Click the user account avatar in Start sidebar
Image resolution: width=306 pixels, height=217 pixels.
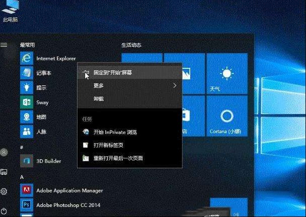tap(4, 152)
